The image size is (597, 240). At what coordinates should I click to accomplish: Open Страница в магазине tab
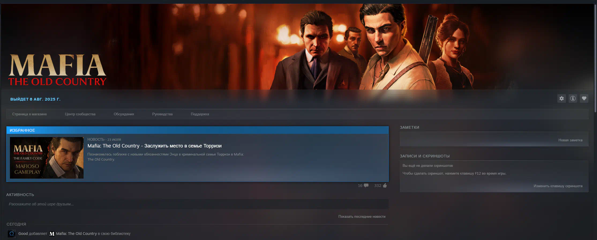pyautogui.click(x=29, y=114)
